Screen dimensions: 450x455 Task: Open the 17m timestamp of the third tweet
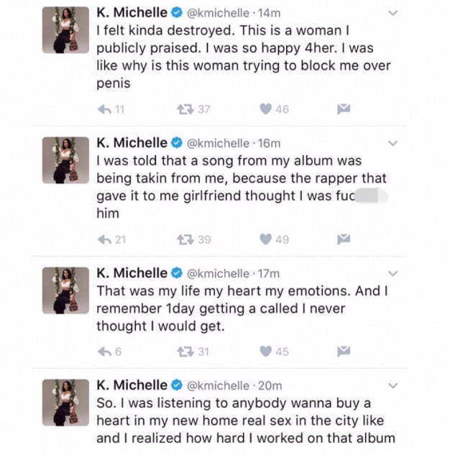point(269,274)
